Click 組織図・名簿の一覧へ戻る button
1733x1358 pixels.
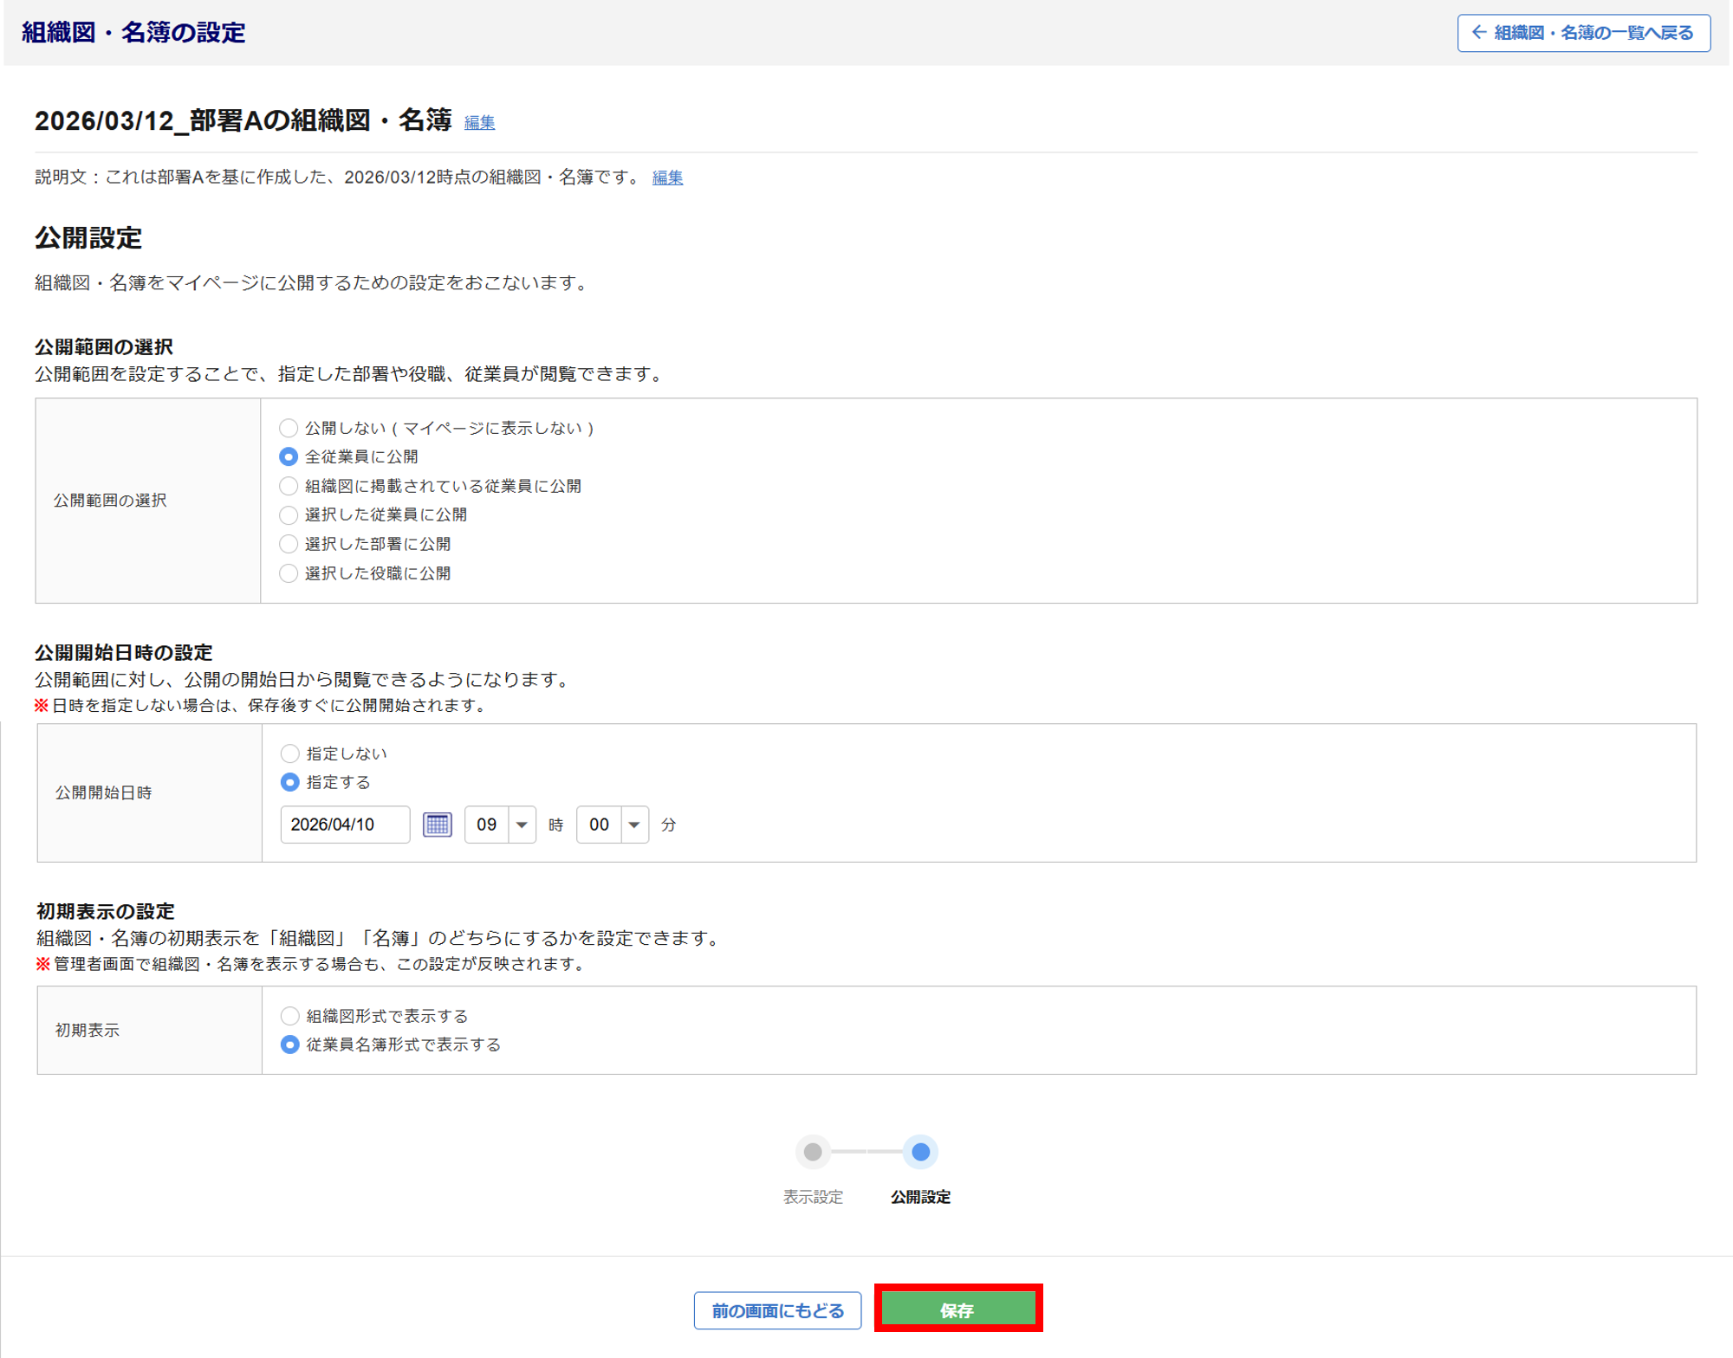click(x=1583, y=33)
